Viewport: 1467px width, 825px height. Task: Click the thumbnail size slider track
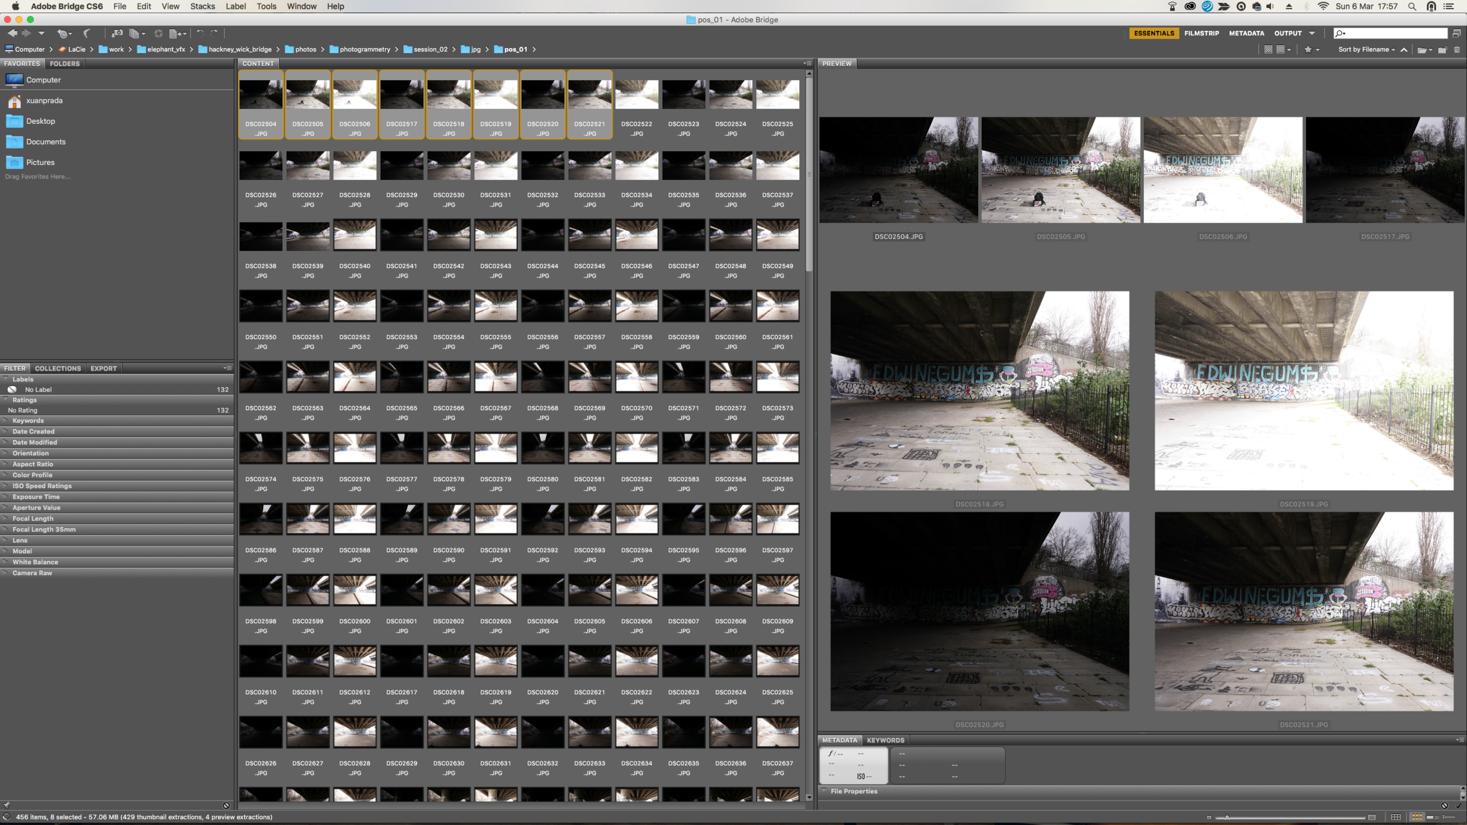(x=1290, y=817)
